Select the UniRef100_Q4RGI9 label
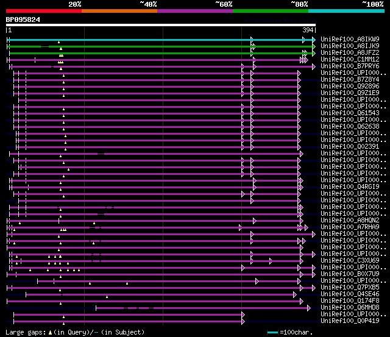390x337 pixels. tap(350, 186)
